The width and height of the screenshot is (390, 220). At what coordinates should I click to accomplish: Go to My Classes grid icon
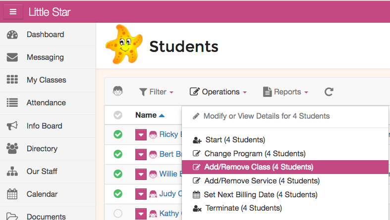pos(12,80)
